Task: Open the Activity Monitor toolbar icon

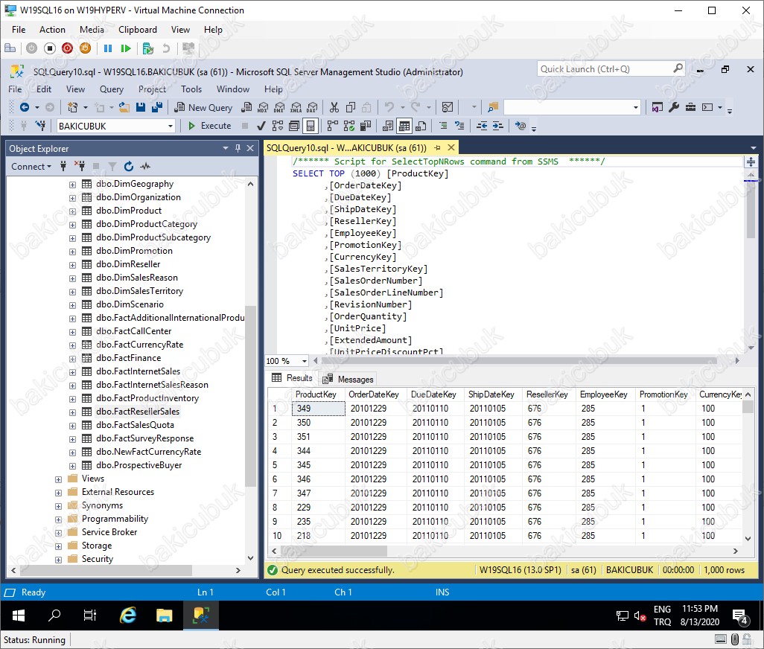Action: [x=448, y=108]
